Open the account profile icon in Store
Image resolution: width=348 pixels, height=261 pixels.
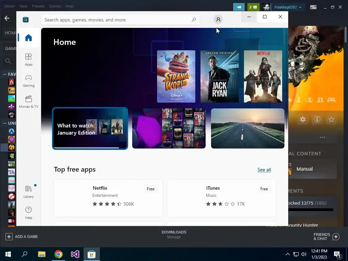click(218, 19)
